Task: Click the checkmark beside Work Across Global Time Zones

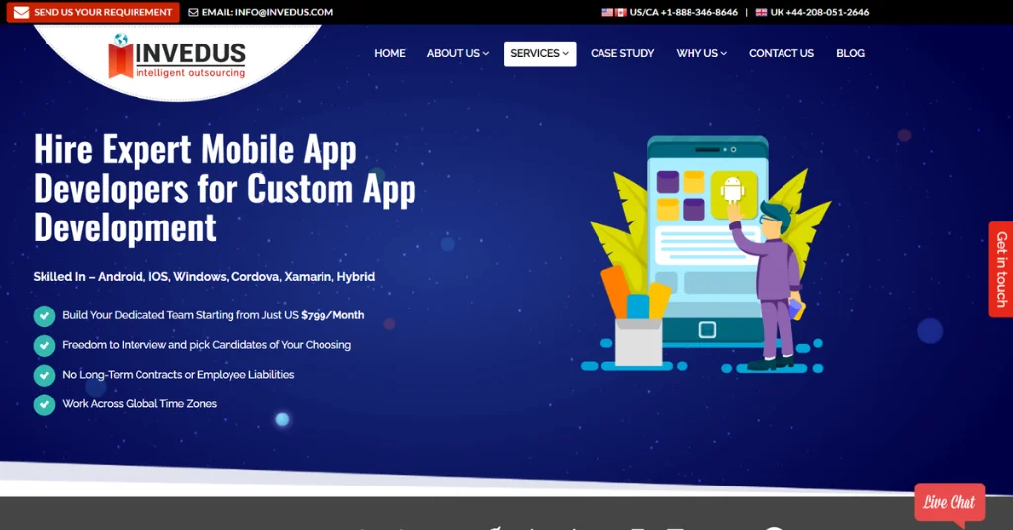Action: pyautogui.click(x=45, y=404)
